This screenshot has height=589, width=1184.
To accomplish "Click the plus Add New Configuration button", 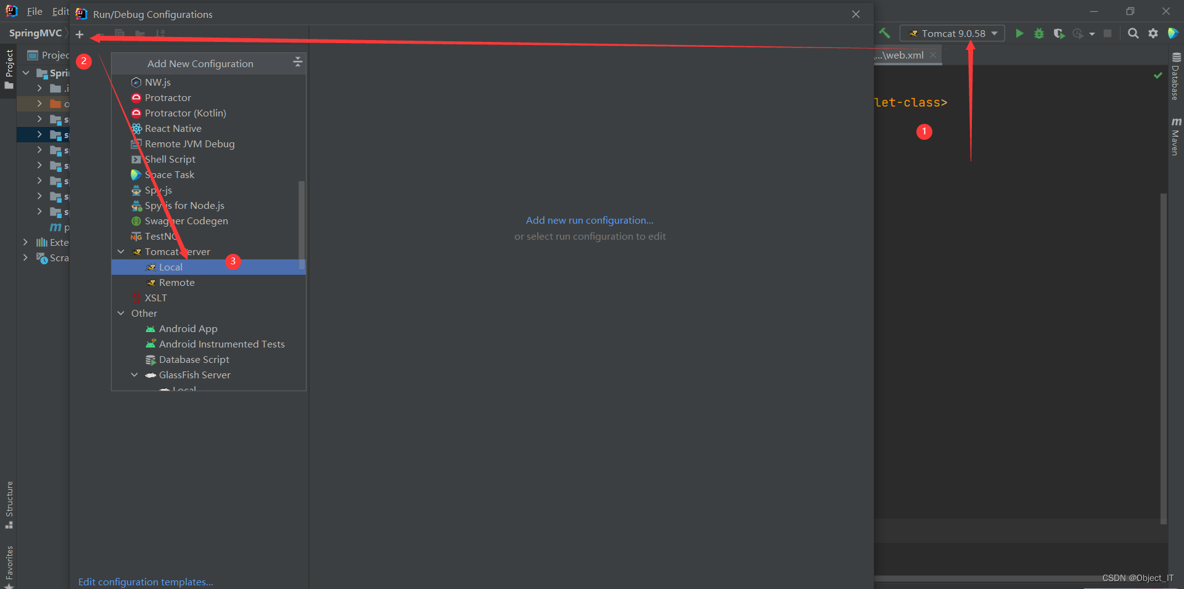I will (80, 35).
